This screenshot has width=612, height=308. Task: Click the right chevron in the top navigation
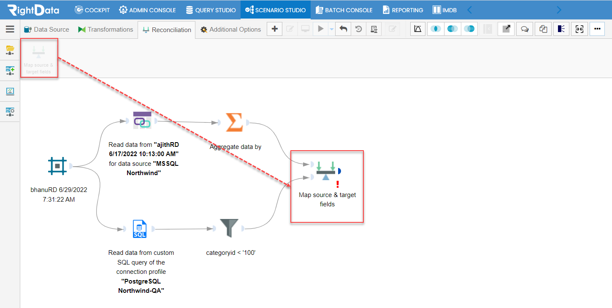point(559,10)
